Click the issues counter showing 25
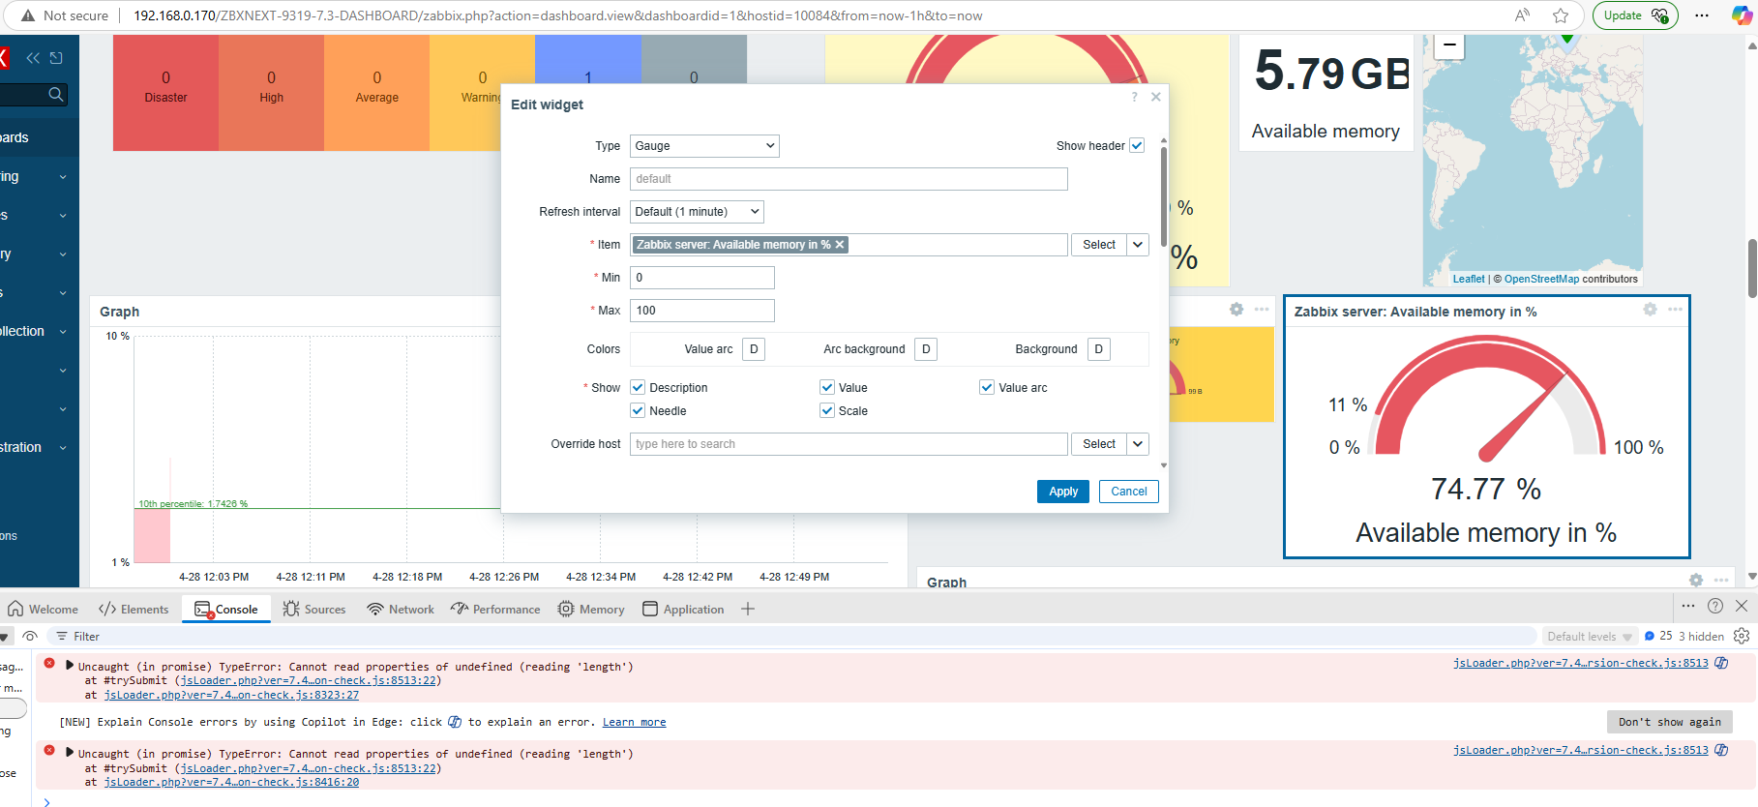The height and width of the screenshot is (807, 1758). click(x=1658, y=636)
